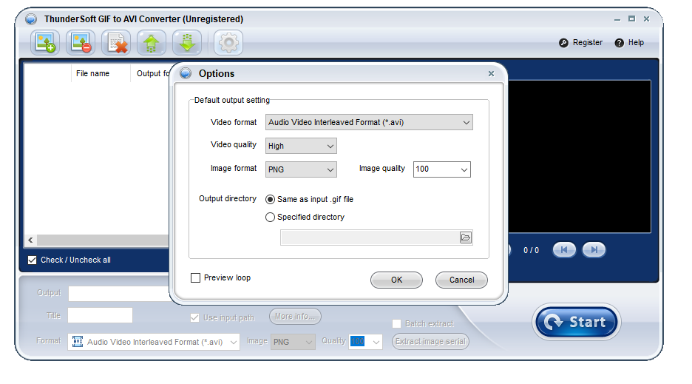692x384 pixels.
Task: Browse for output folder icon in Options
Action: [466, 238]
